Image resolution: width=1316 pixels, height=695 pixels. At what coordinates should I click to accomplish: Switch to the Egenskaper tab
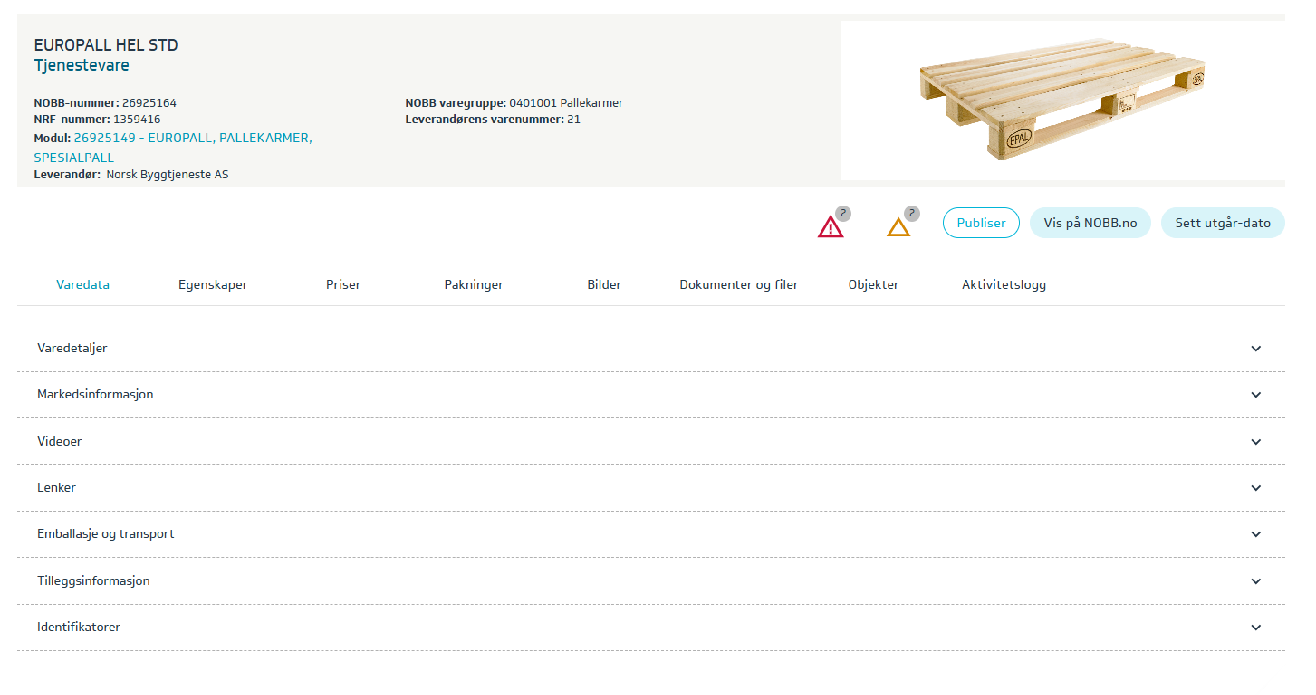pos(212,284)
